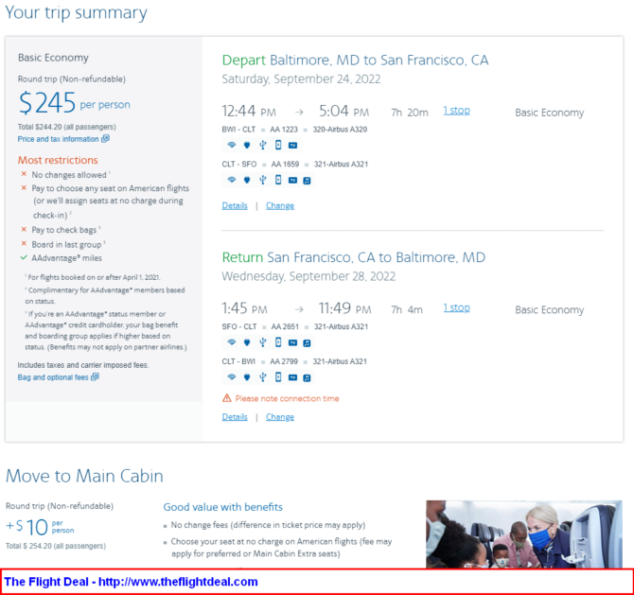The height and width of the screenshot is (595, 634).
Task: Click 1 stop link for departing flight
Action: pyautogui.click(x=456, y=111)
